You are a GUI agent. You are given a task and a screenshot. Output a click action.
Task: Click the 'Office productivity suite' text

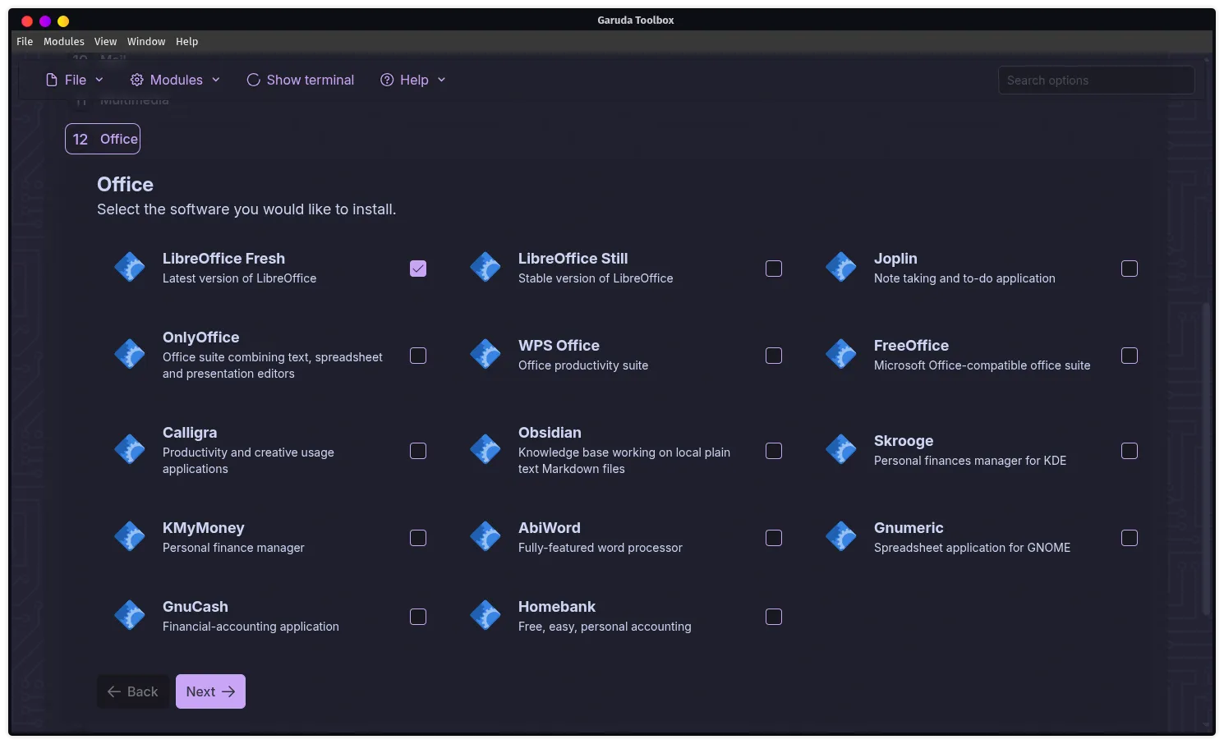[583, 365]
